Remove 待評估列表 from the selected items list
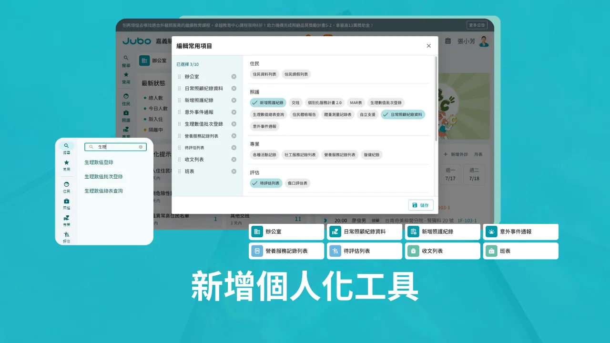 234,148
